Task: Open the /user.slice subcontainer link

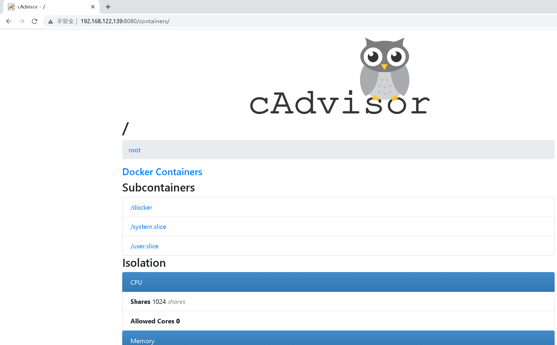Action: [144, 246]
